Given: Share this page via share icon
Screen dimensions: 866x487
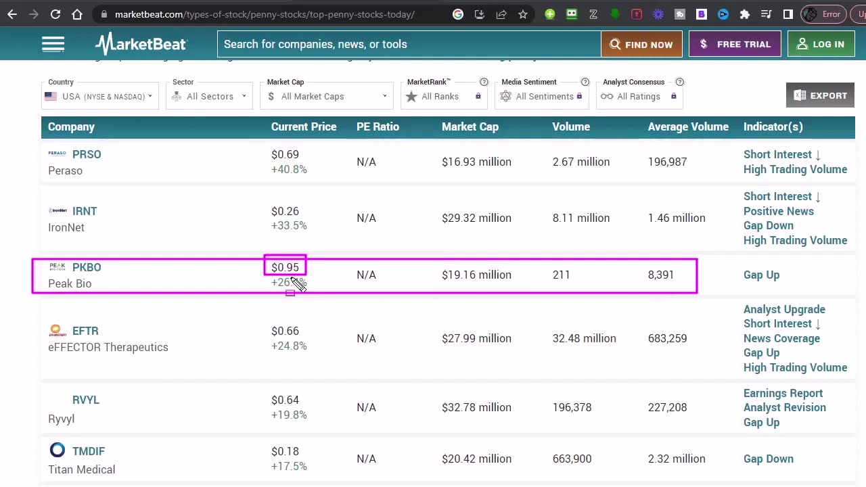Looking at the screenshot, I should [501, 14].
